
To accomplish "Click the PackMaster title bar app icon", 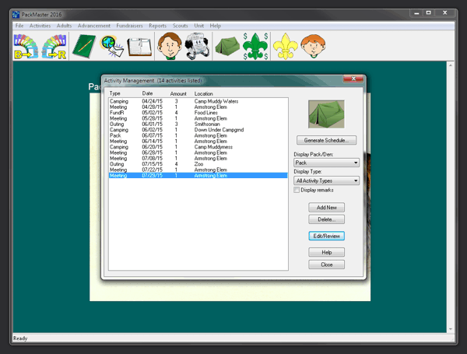I will (16, 14).
